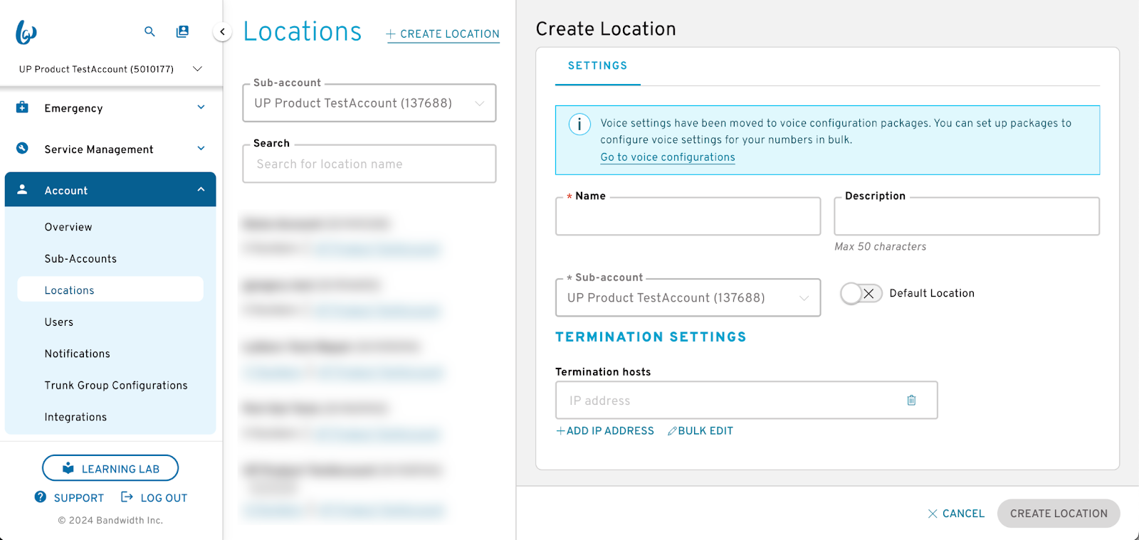Click the Learning Lab reader icon

(68, 468)
